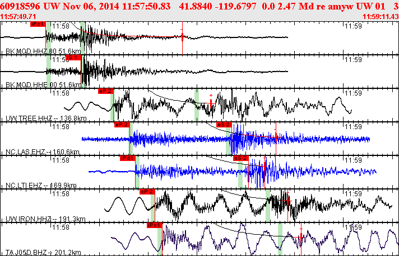
Task: Click the station label NC LAS EHZ 160.6km
Action: click(x=43, y=151)
